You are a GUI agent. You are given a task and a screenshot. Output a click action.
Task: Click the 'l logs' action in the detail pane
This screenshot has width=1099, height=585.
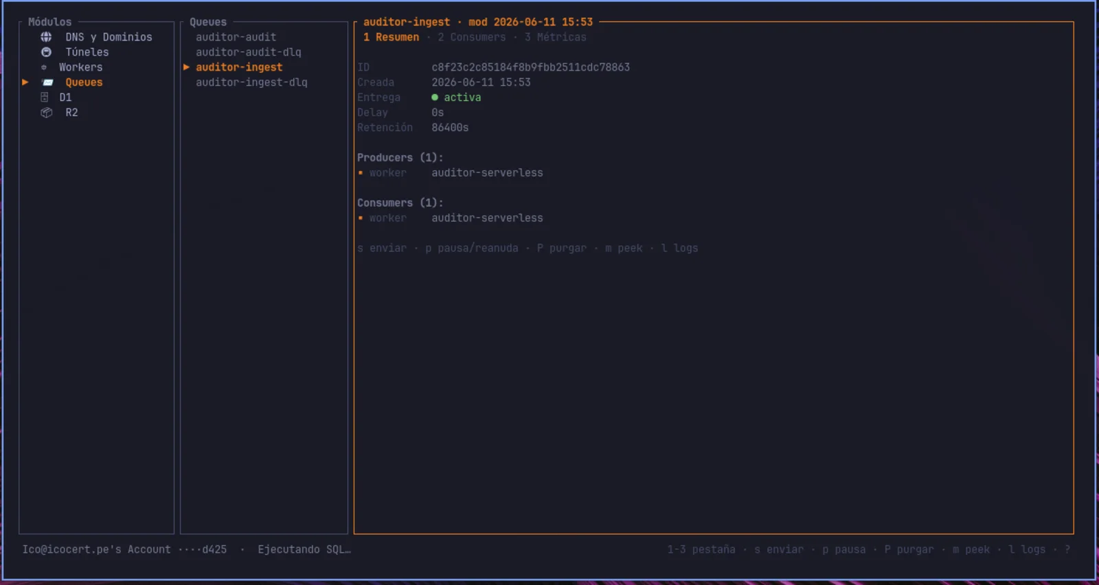[x=679, y=248]
